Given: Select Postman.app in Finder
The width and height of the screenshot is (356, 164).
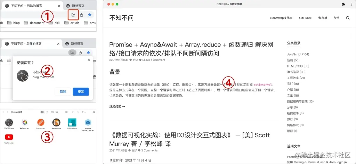Looking at the screenshot, I should [41, 124].
